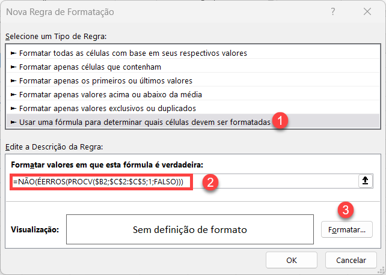This screenshot has height=275, width=386.
Task: Confirm the rule with OK
Action: click(x=292, y=260)
